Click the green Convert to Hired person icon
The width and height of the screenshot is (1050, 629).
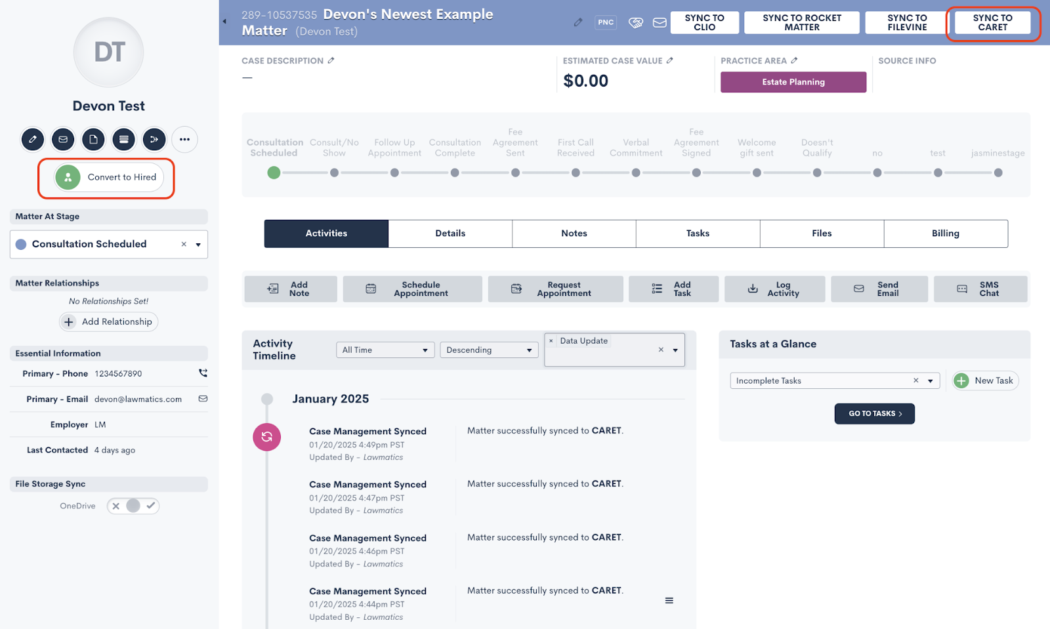(68, 177)
